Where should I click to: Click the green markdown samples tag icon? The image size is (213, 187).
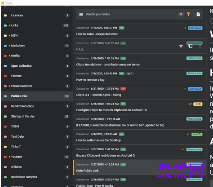(x=5, y=177)
